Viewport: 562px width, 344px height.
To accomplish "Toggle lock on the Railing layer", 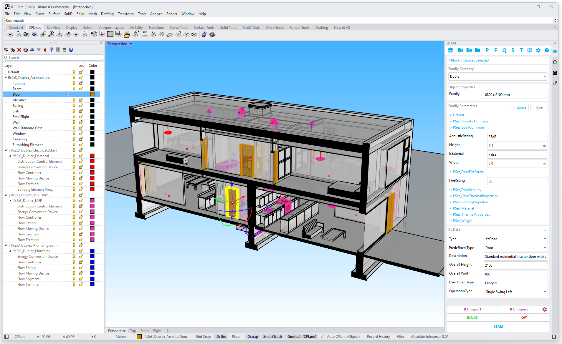I will (81, 106).
